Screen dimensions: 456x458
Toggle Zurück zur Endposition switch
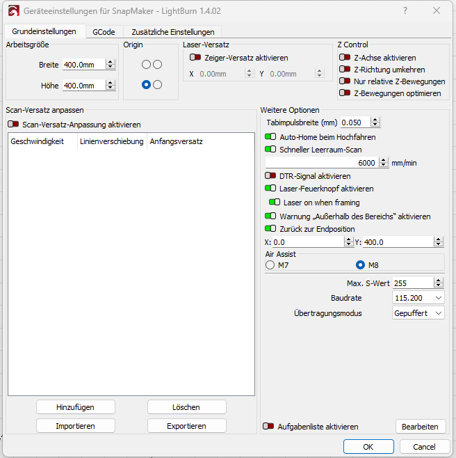270,228
